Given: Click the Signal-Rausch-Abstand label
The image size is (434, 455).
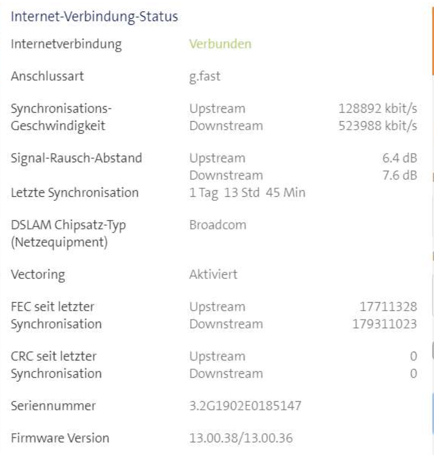Looking at the screenshot, I should (x=76, y=158).
